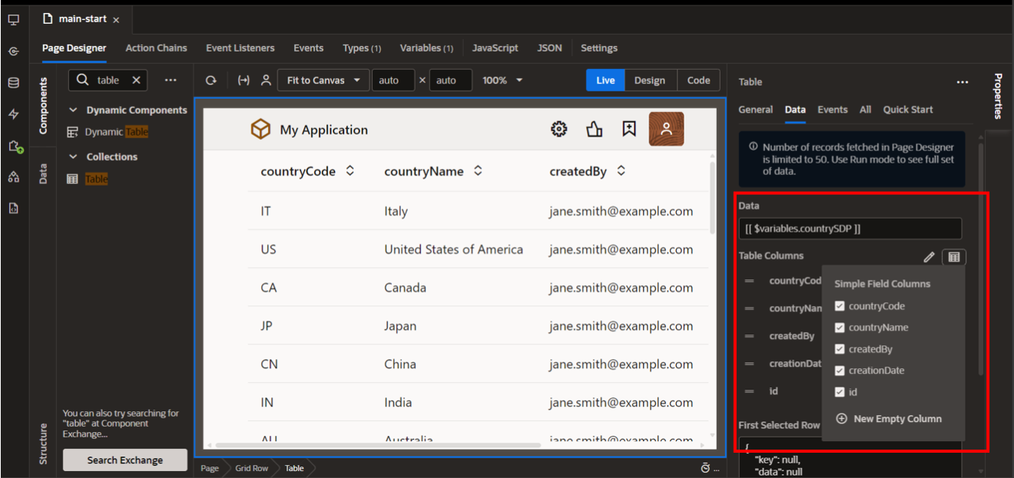The image size is (1014, 478).
Task: Open the Table properties overflow menu
Action: 963,82
